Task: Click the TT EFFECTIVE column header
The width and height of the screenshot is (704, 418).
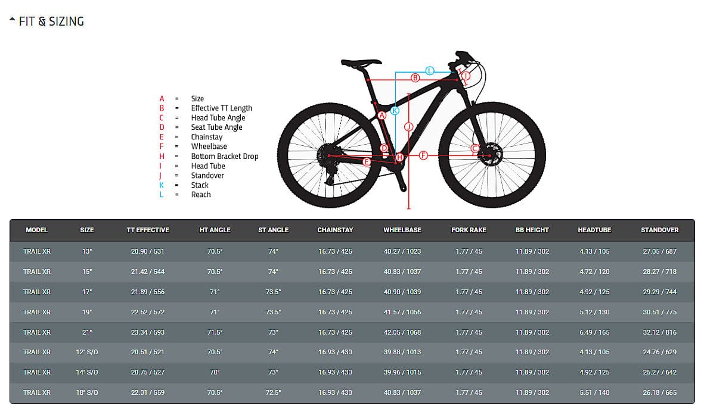Action: 148,230
